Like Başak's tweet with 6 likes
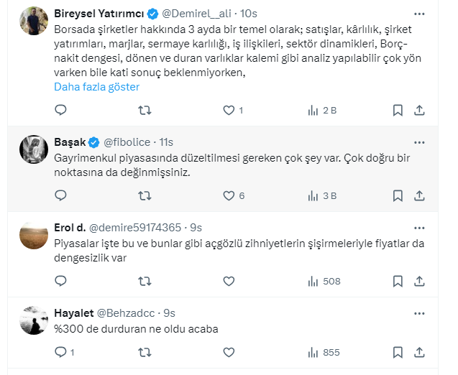This screenshot has width=458, height=375. click(229, 195)
